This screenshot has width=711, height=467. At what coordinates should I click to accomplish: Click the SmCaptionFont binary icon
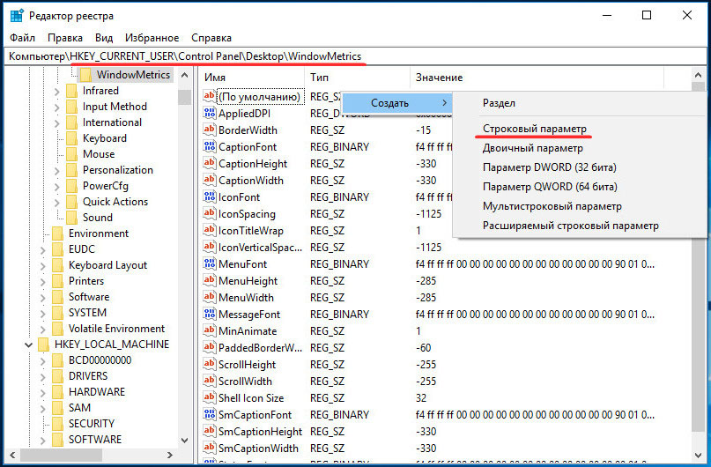pyautogui.click(x=209, y=415)
